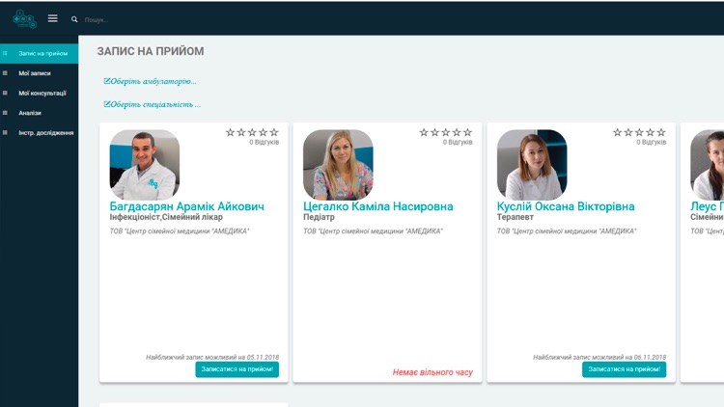The image size is (724, 407).
Task: Rate Куслій with first star
Action: pos(618,132)
